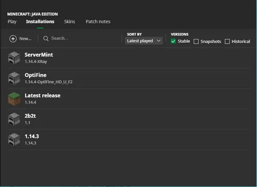
Task: Enable the Snapshots checkbox
Action: click(x=196, y=41)
